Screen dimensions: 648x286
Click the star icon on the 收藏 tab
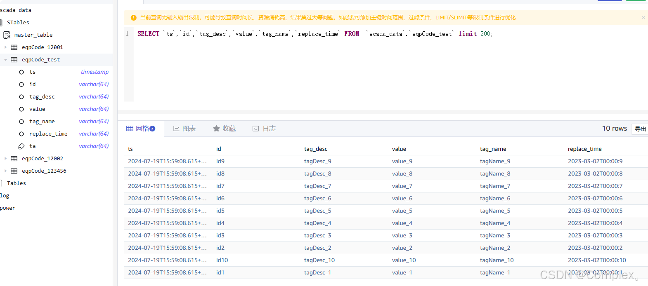pyautogui.click(x=216, y=129)
